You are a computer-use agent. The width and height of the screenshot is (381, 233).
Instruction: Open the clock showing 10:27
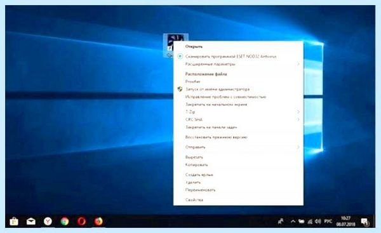pyautogui.click(x=346, y=221)
